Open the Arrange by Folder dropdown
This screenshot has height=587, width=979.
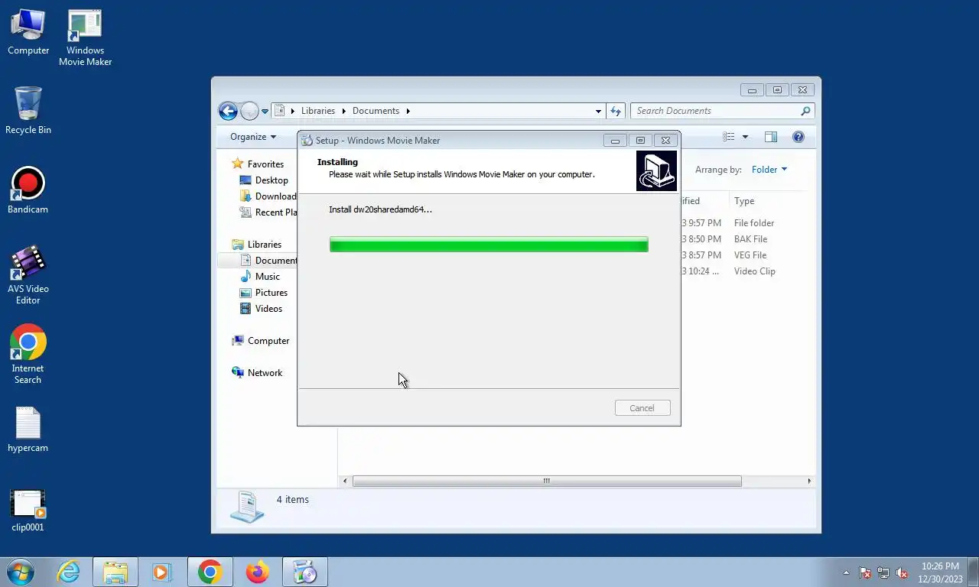point(769,170)
